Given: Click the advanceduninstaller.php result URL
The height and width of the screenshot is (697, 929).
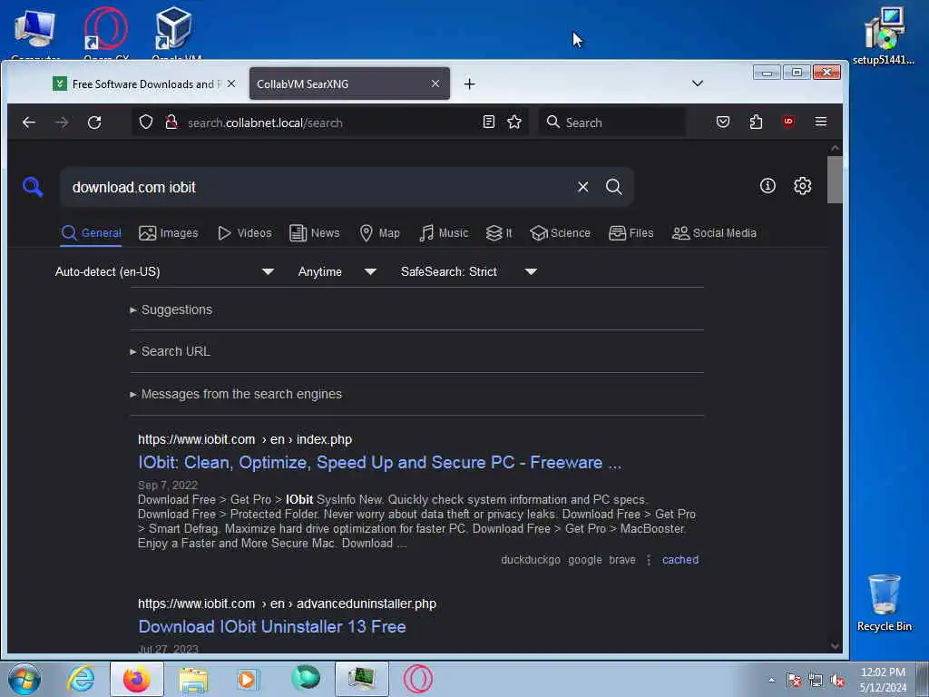Looking at the screenshot, I should [287, 604].
